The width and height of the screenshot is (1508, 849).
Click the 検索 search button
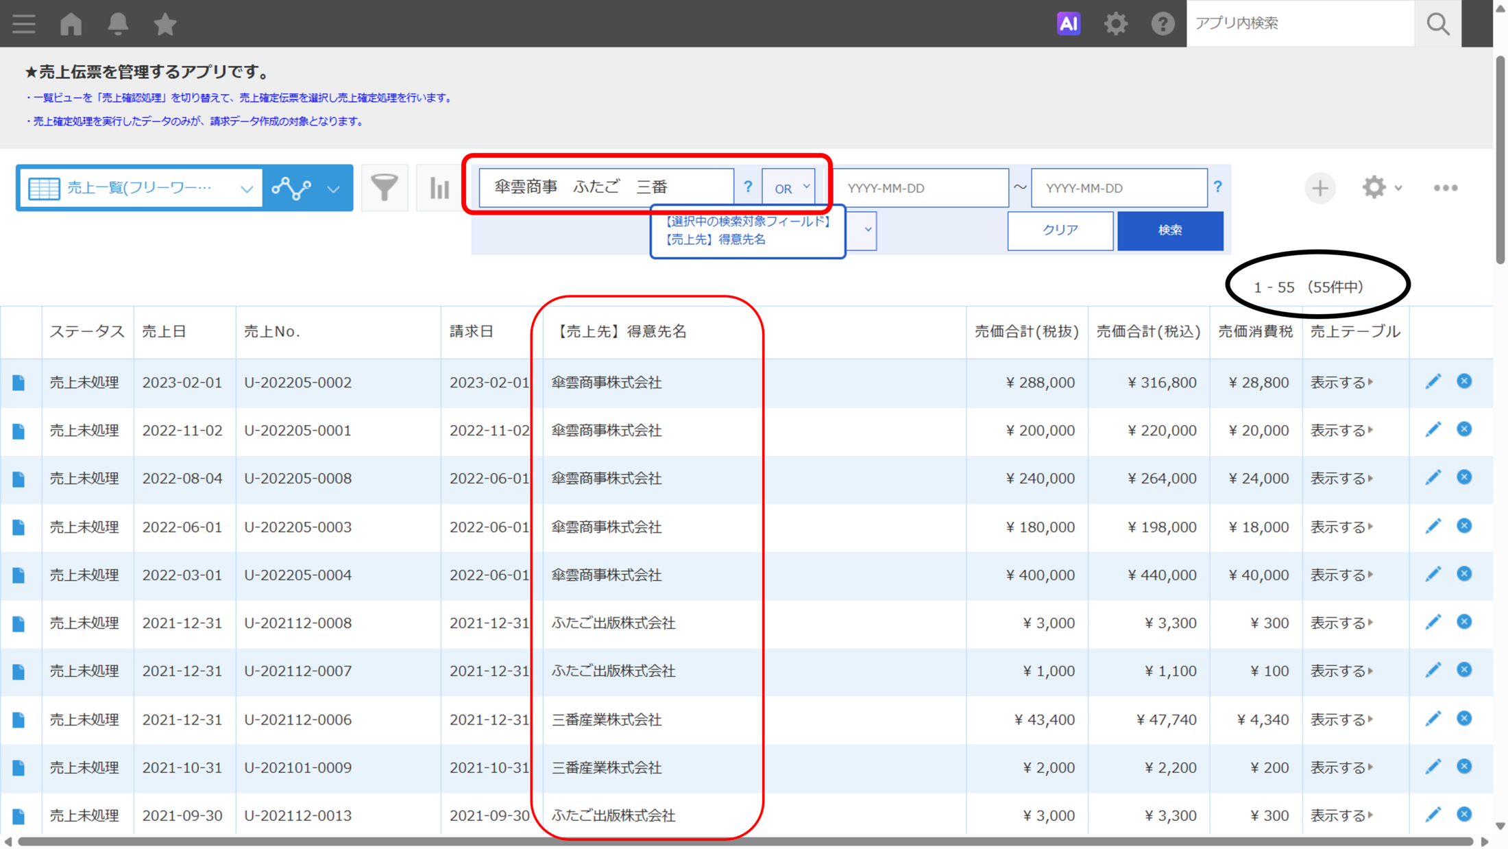(x=1169, y=230)
